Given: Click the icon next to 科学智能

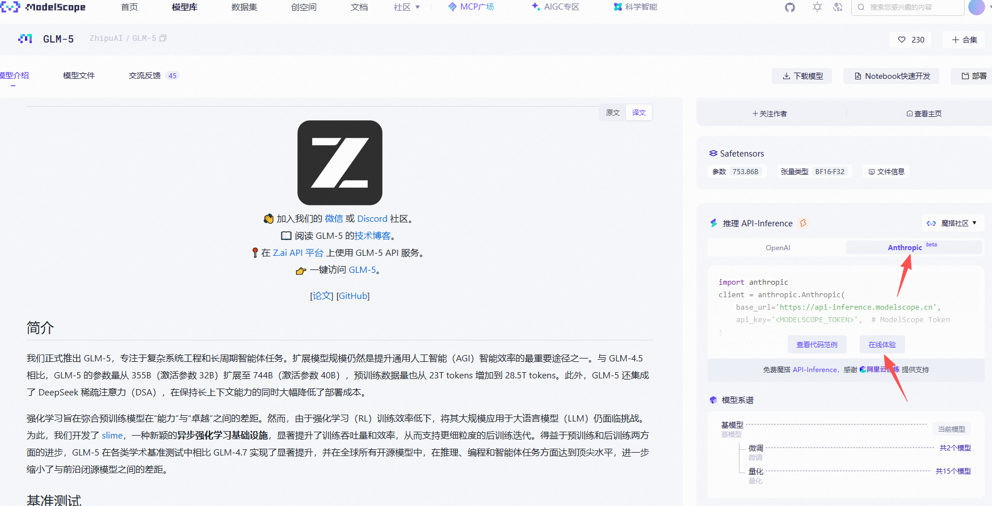Looking at the screenshot, I should [x=618, y=7].
